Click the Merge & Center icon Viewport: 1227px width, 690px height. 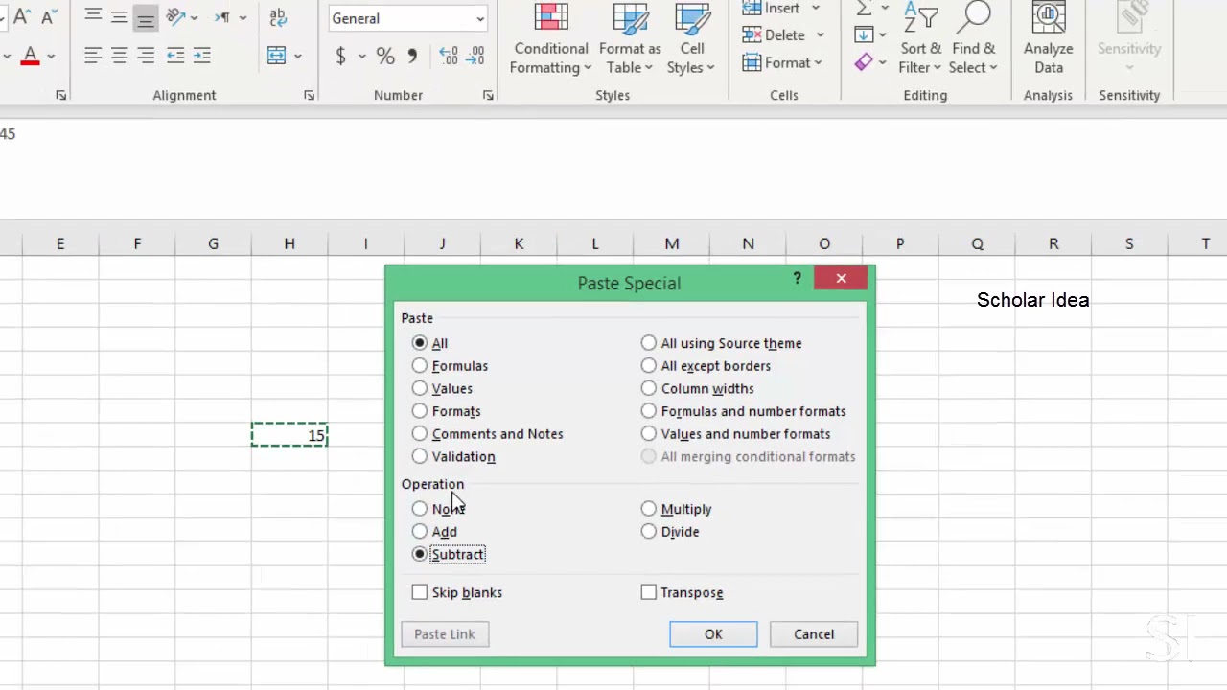click(276, 56)
